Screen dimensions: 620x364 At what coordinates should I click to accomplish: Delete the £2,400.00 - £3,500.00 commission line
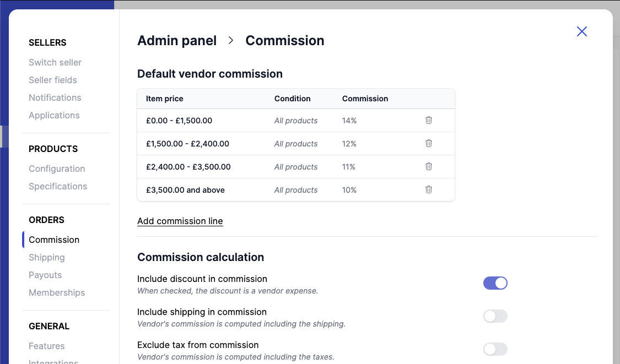428,166
